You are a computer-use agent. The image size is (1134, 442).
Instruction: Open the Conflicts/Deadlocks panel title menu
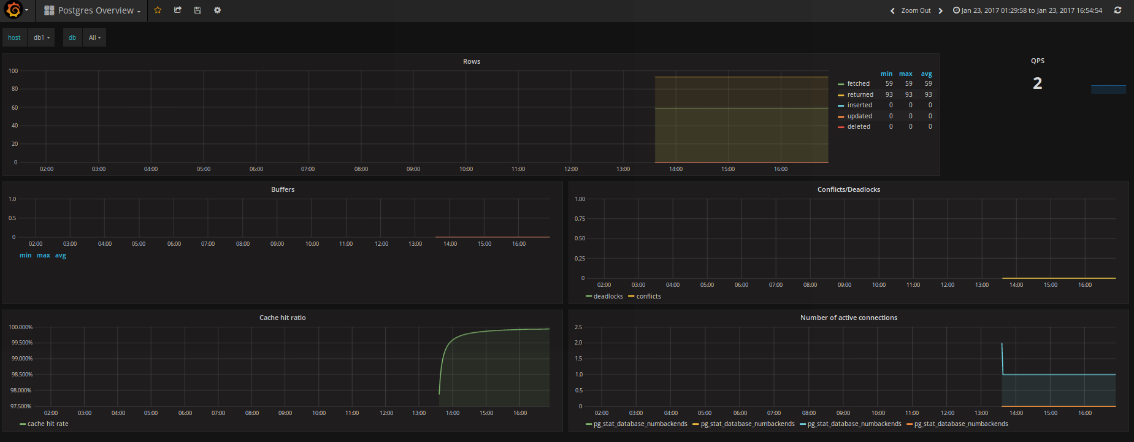849,189
